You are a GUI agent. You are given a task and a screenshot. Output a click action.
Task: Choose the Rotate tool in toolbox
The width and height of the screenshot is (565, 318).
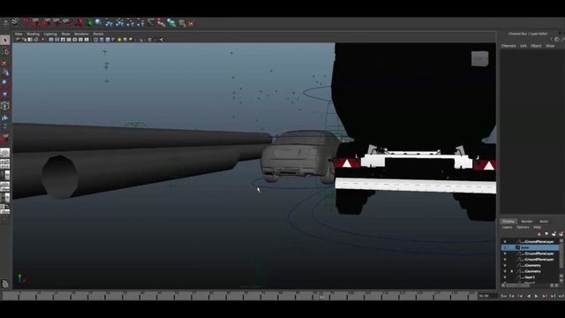click(x=5, y=84)
